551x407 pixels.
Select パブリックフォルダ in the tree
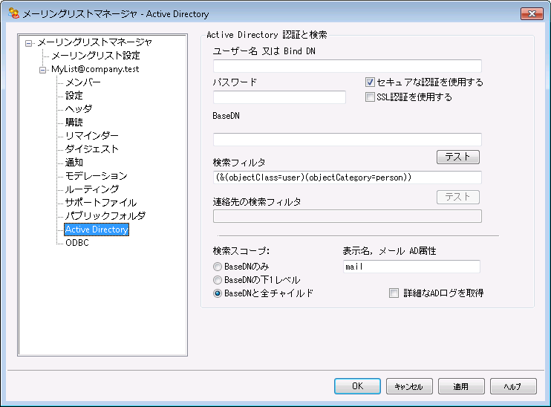click(x=105, y=216)
